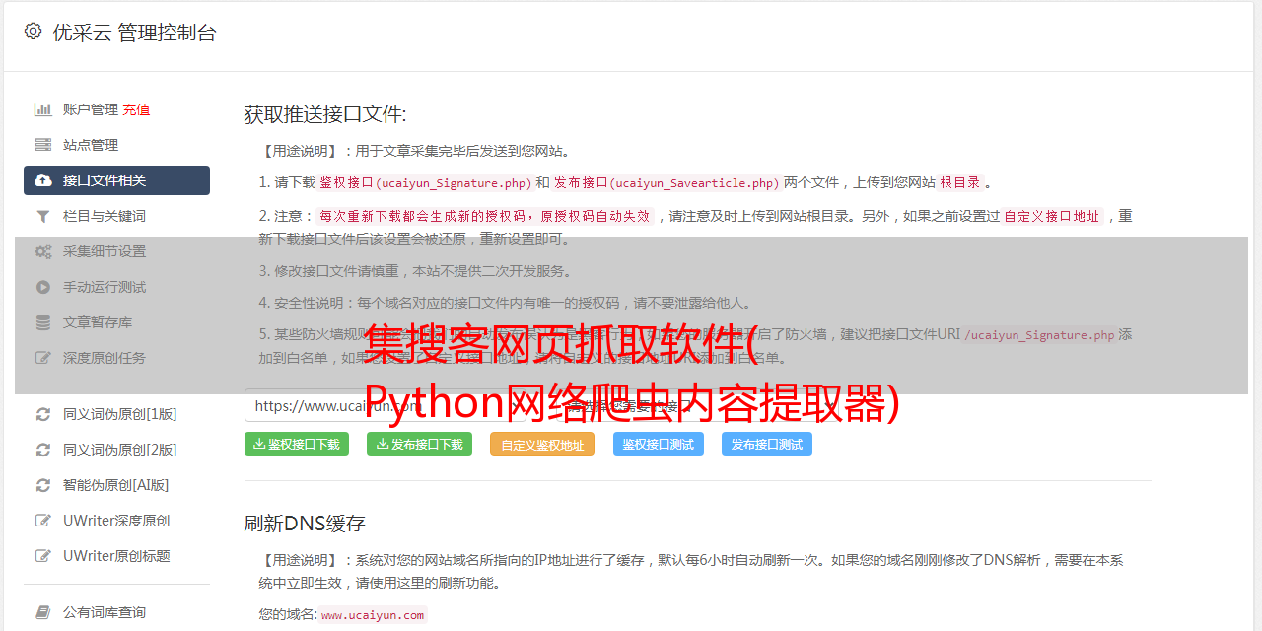Click the 鉴权接口(ucaiyun_Signature.php) code text

coord(426,182)
